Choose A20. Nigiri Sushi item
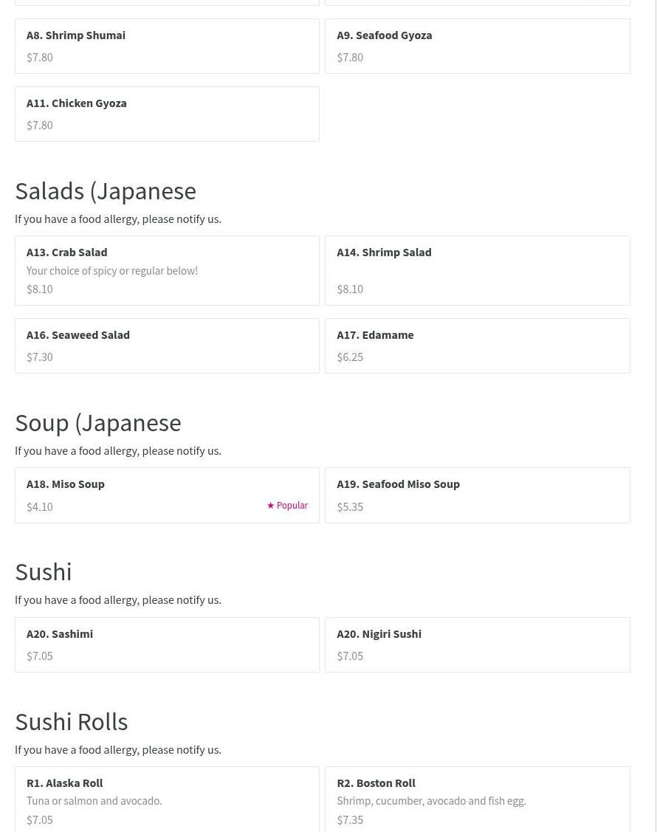Viewport: 657px width, 832px height. 477,644
